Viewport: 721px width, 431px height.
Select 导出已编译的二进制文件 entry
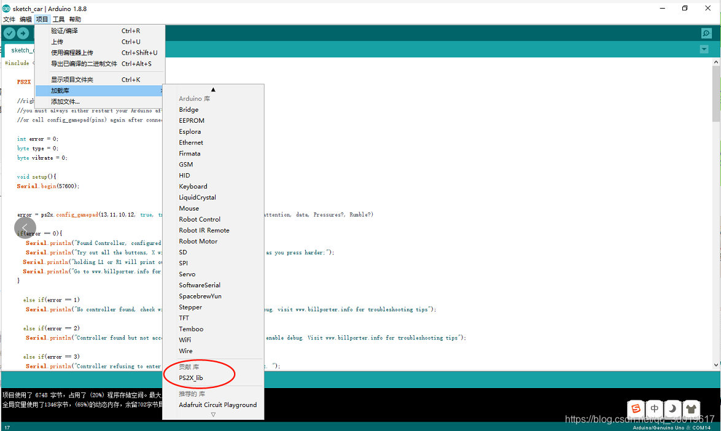(x=99, y=64)
